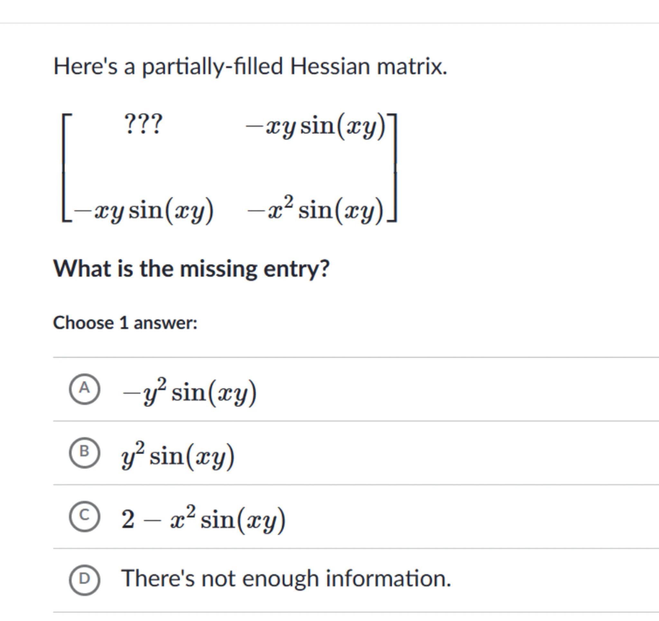Click answer text −y² sin(xy)
Viewport: 659px width, 621px height.
pyautogui.click(x=189, y=393)
